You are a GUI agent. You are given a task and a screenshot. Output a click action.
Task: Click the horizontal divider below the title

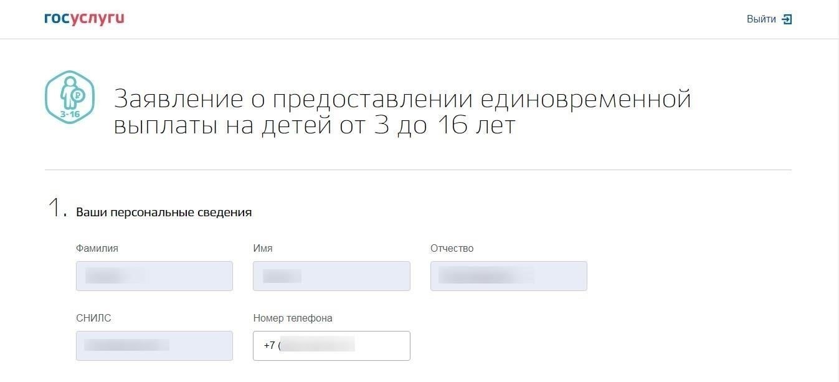click(417, 170)
